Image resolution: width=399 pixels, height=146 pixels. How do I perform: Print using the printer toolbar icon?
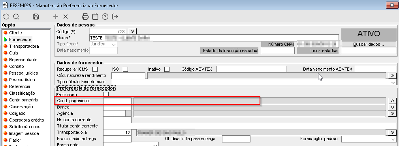click(x=85, y=17)
